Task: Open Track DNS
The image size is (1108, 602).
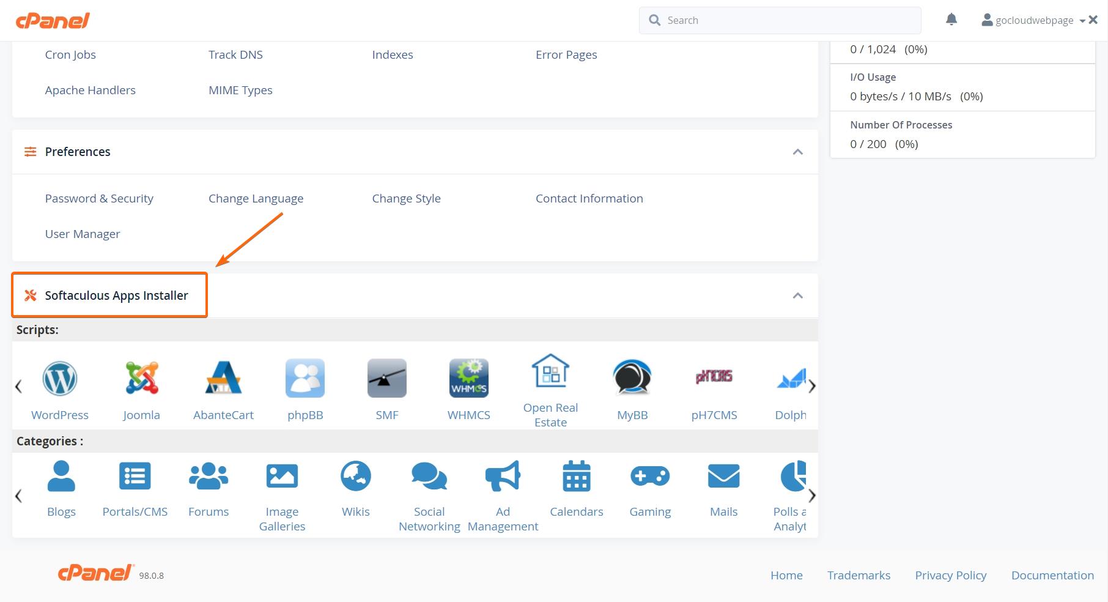Action: click(235, 54)
